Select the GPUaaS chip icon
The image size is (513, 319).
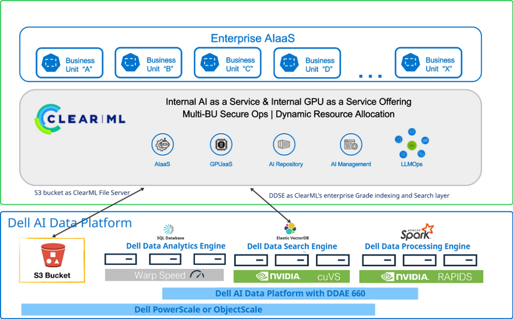pyautogui.click(x=221, y=145)
